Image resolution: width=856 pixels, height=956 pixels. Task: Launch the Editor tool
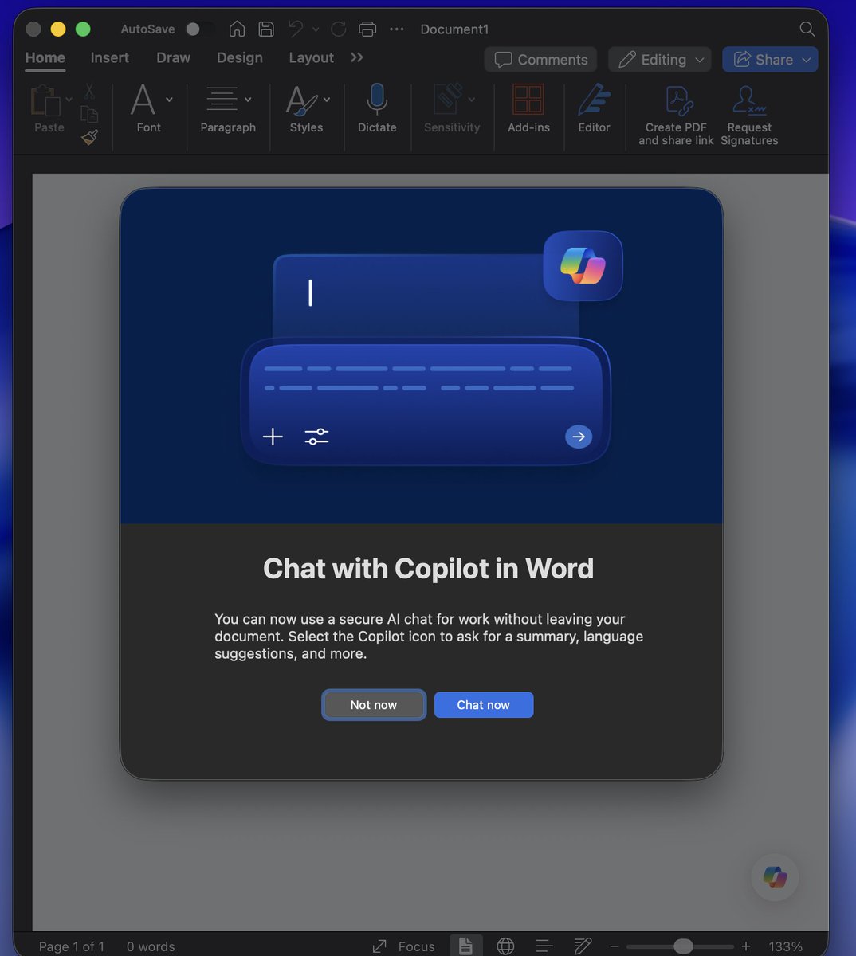[594, 108]
